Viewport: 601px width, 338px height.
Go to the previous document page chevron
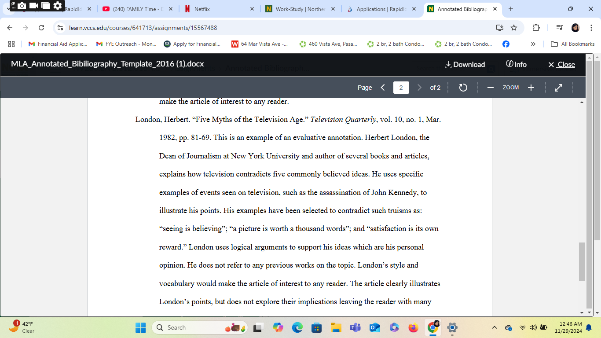pos(382,87)
